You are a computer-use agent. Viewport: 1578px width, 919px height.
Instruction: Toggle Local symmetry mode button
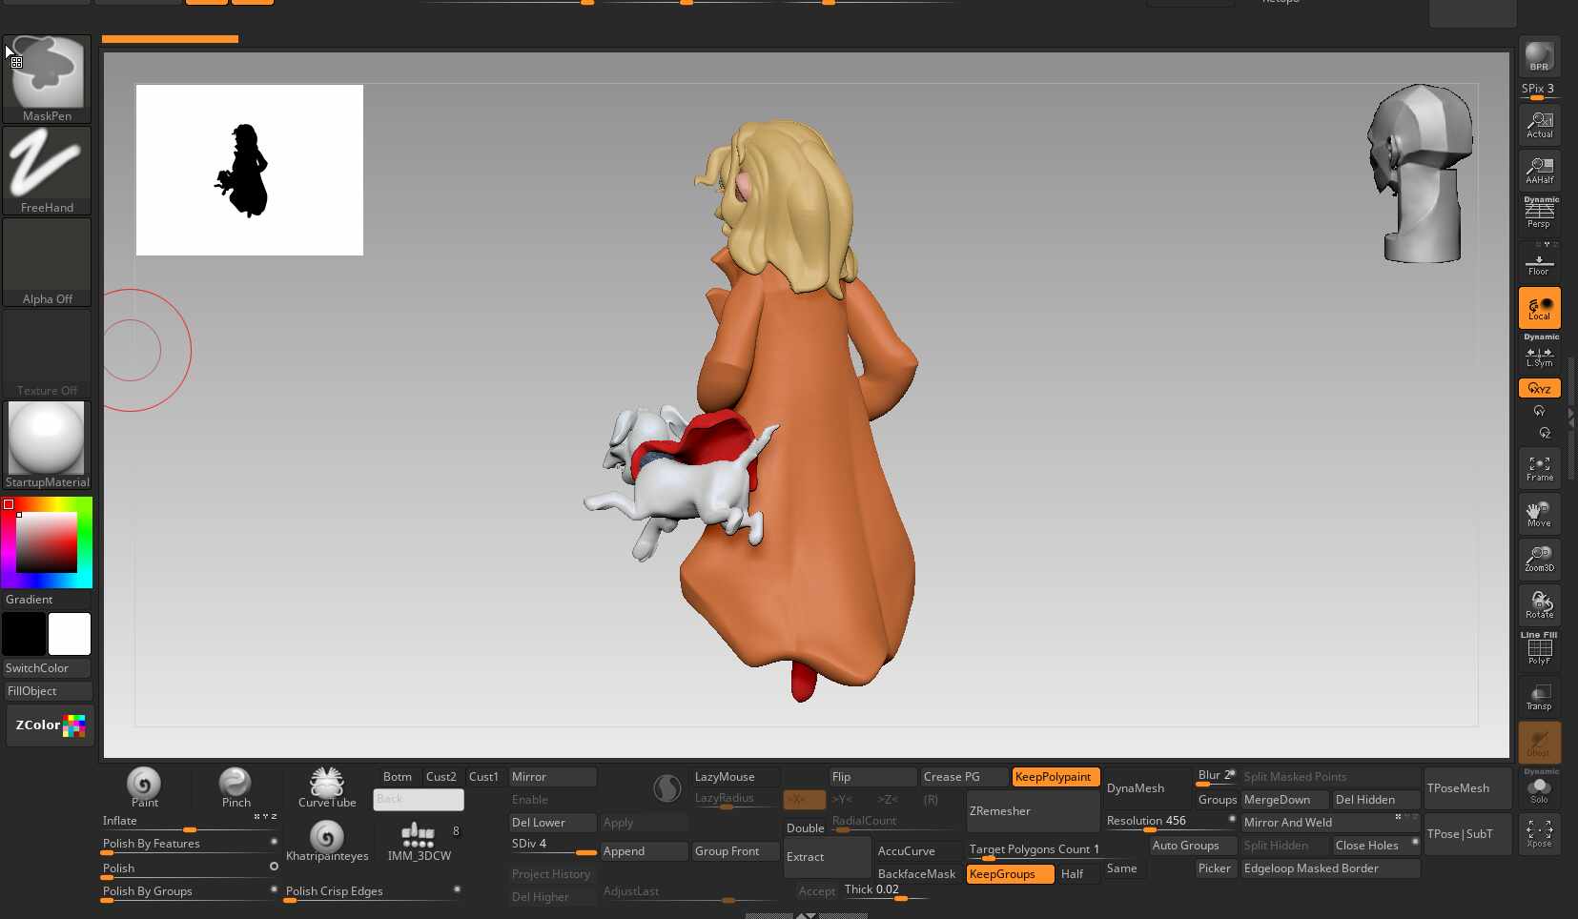click(x=1539, y=309)
